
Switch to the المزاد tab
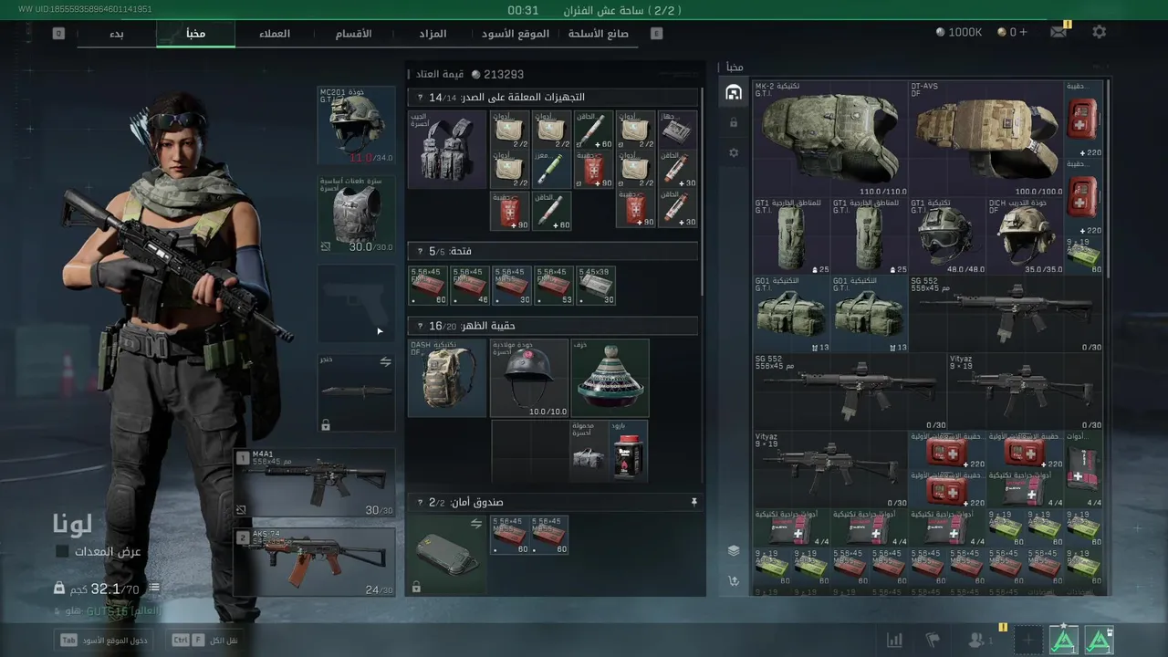pos(433,34)
